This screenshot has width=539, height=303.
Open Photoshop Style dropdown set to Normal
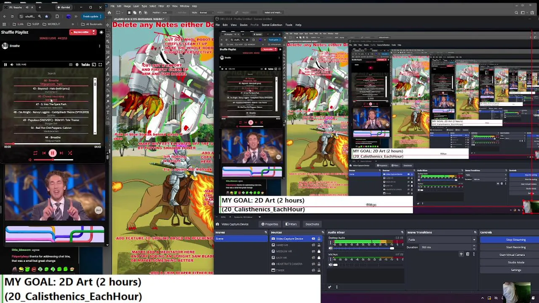[206, 13]
